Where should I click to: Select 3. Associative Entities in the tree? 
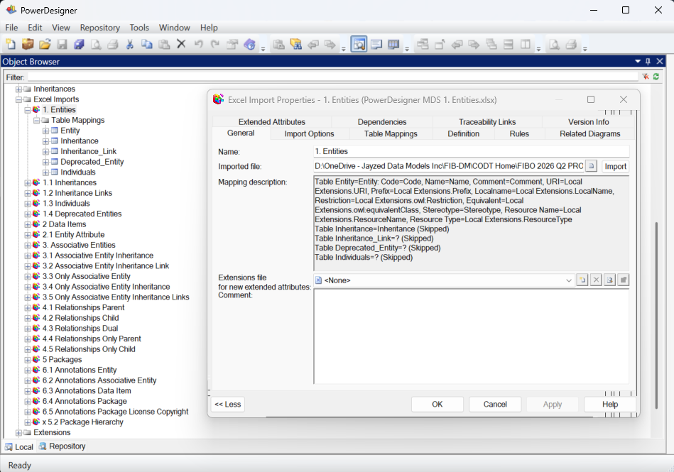[79, 245]
